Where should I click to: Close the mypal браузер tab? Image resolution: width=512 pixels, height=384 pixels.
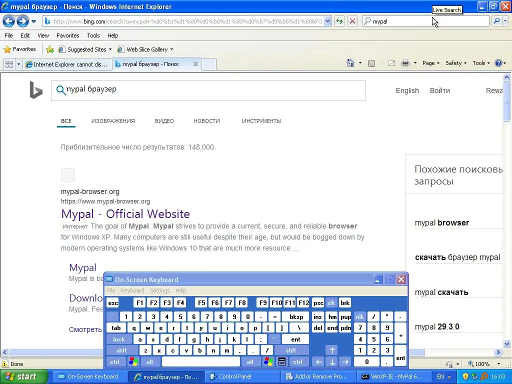coord(195,64)
